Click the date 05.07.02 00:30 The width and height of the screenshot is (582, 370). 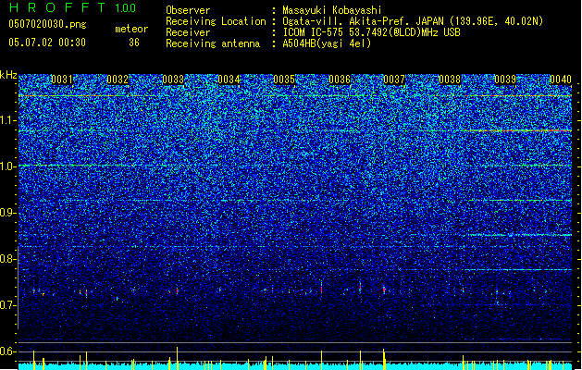click(x=47, y=43)
